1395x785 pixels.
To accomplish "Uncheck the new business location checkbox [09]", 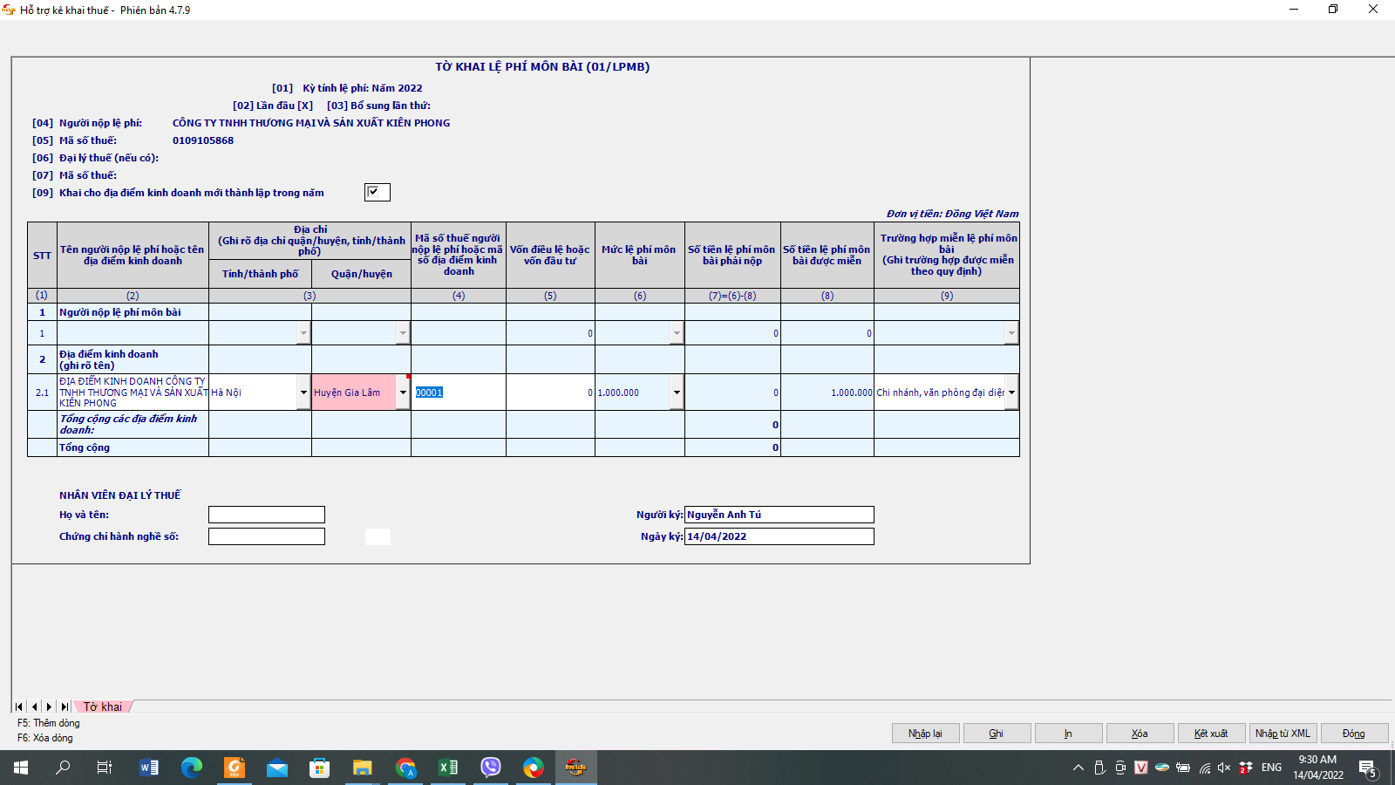I will point(377,192).
